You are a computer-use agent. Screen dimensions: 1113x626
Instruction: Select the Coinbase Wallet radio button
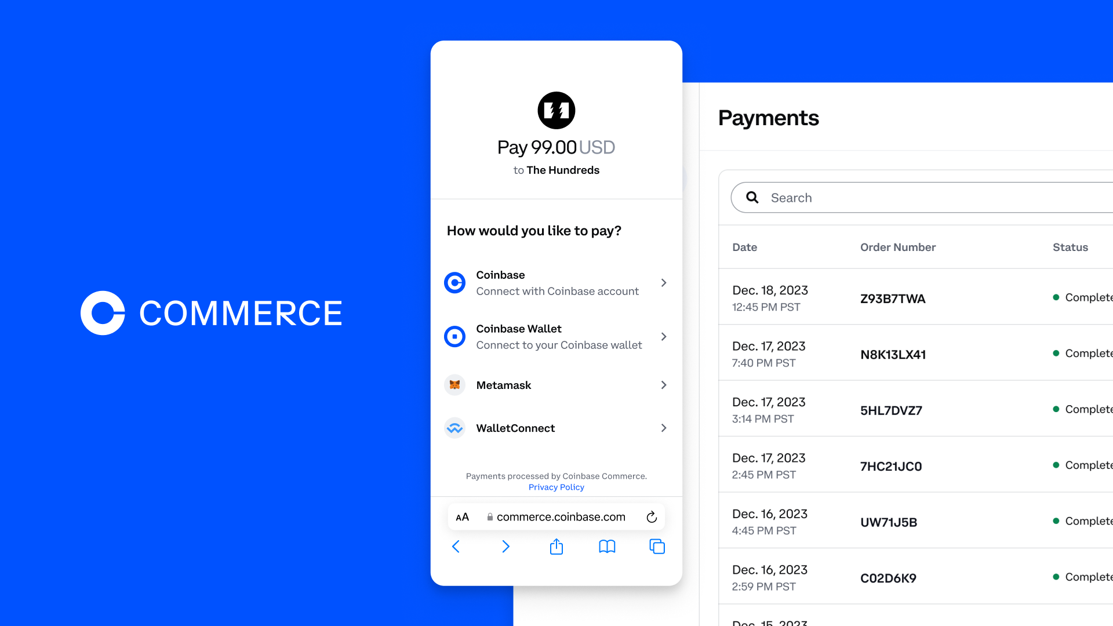click(455, 336)
